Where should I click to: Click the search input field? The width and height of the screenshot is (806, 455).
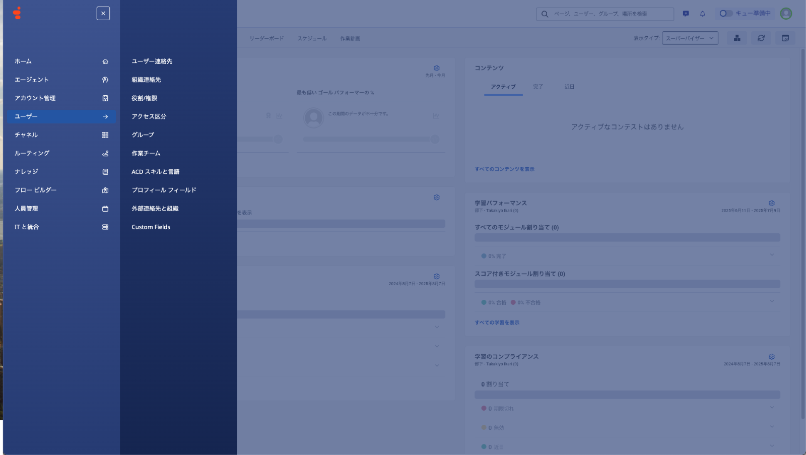click(x=610, y=14)
